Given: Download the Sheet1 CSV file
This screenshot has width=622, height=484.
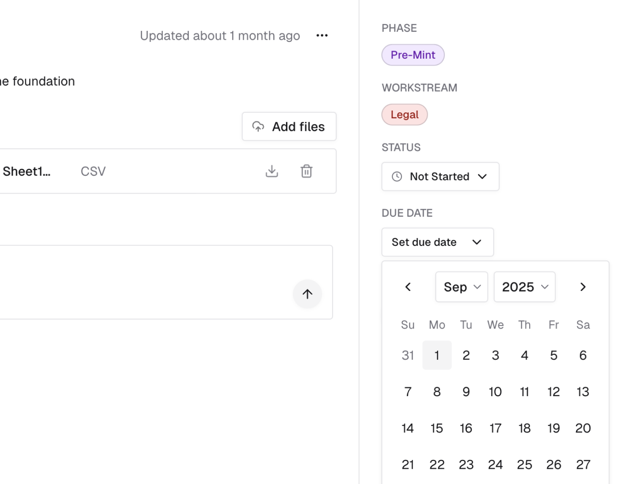Looking at the screenshot, I should 272,171.
